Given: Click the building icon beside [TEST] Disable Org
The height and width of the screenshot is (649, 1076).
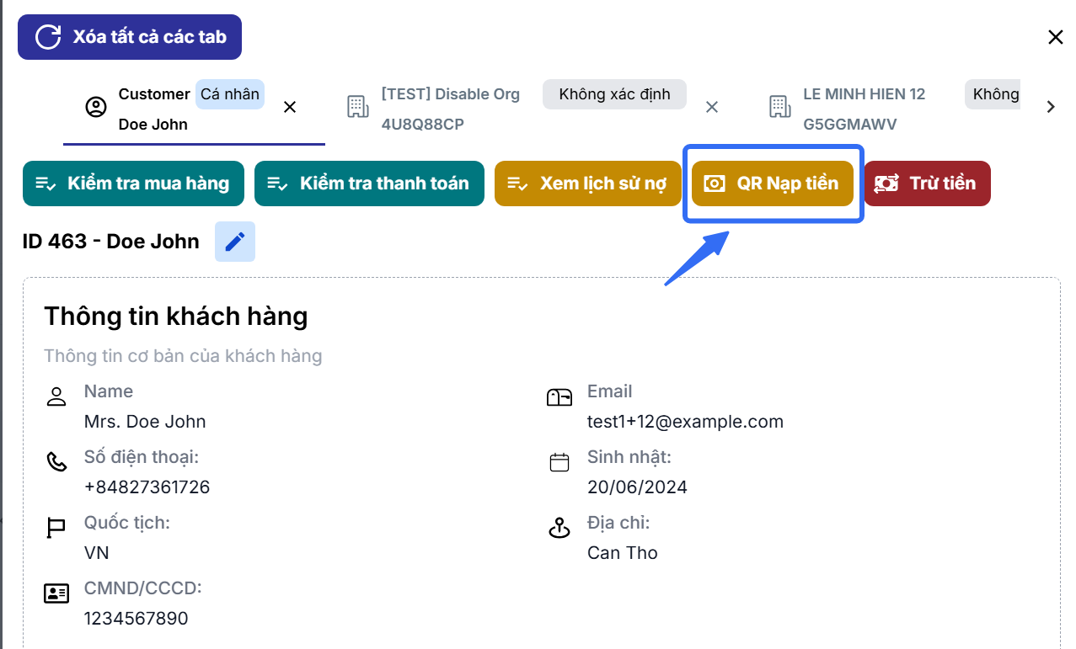Looking at the screenshot, I should click(x=358, y=107).
